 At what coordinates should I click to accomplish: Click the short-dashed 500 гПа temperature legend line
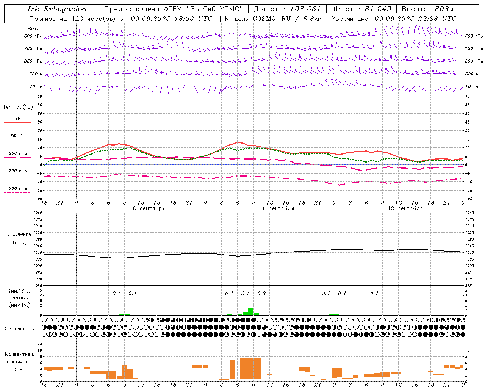[17, 192]
